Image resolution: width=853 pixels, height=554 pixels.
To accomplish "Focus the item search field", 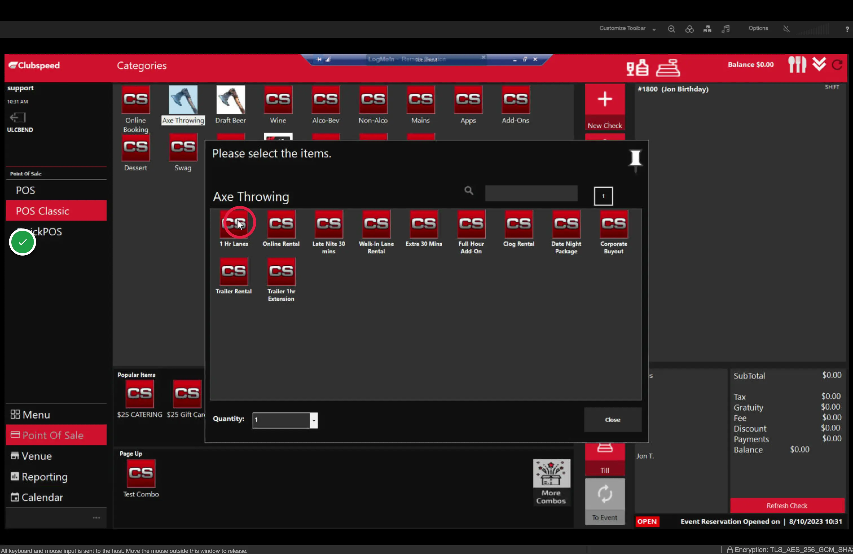I will tap(531, 193).
